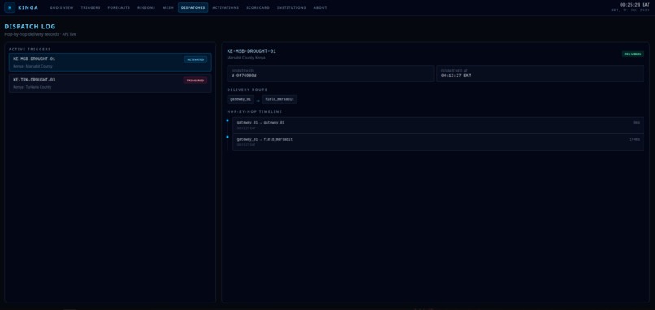
Task: Click the timeline dot beside the first hop
Action: coord(228,120)
